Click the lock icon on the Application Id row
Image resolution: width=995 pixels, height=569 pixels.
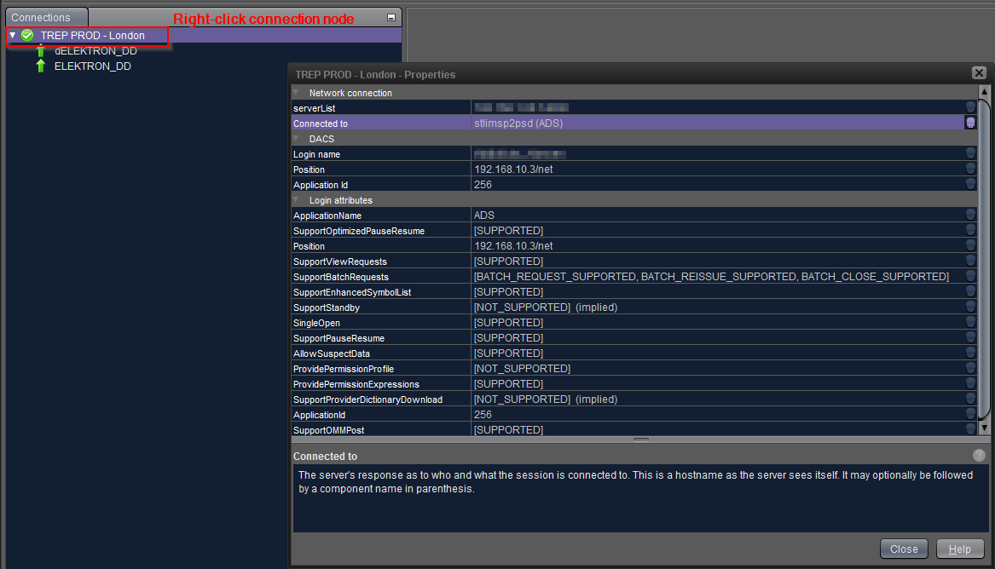click(x=970, y=184)
